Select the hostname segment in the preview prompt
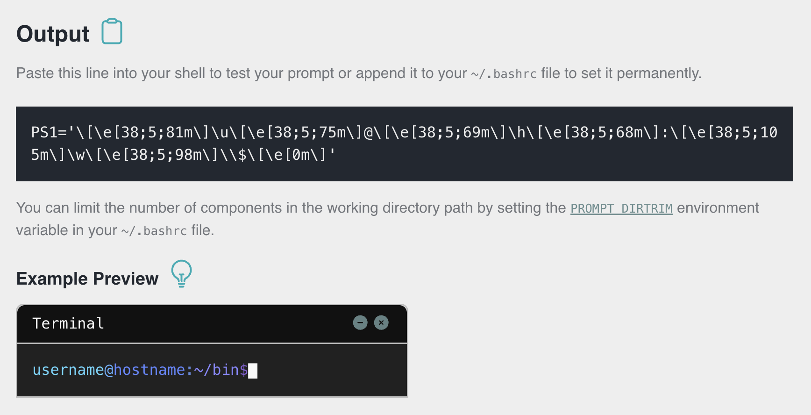The image size is (811, 415). click(x=149, y=370)
